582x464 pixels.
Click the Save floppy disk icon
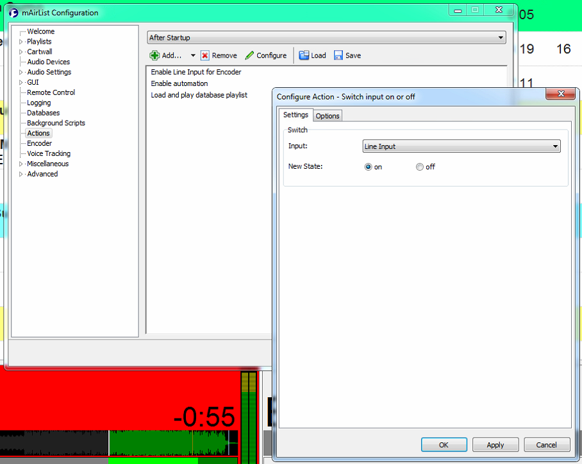pyautogui.click(x=338, y=56)
